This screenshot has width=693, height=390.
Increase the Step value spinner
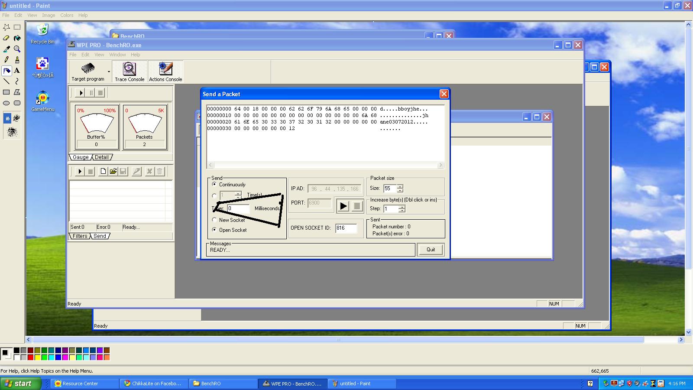pos(402,207)
